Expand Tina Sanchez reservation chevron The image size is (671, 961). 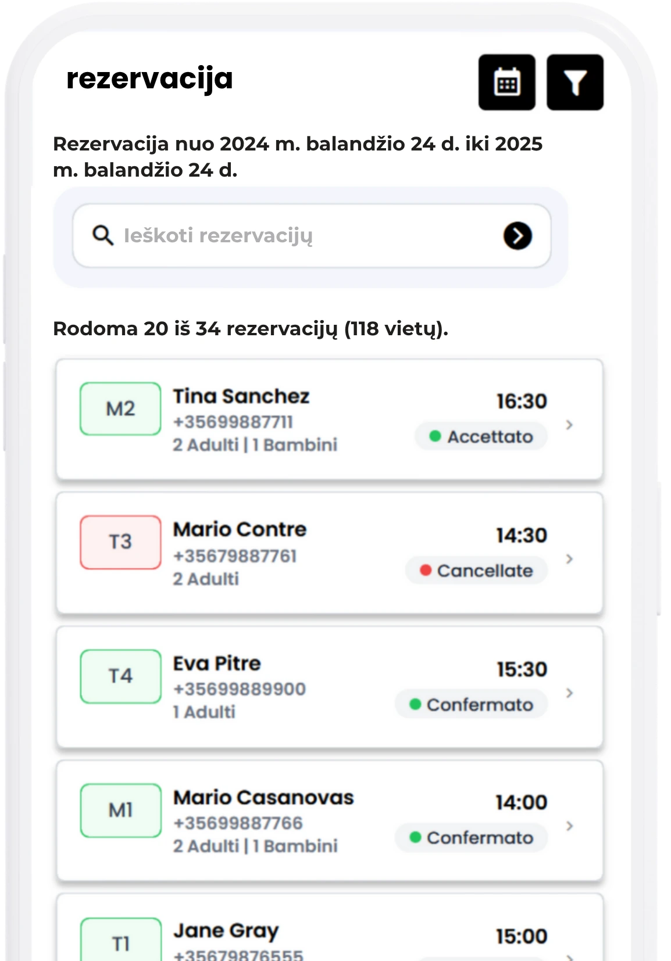click(569, 425)
